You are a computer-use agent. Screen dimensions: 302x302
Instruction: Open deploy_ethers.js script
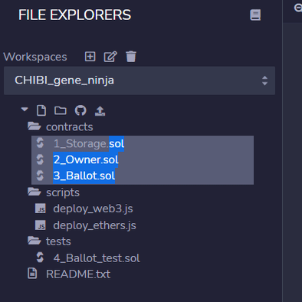pyautogui.click(x=94, y=225)
